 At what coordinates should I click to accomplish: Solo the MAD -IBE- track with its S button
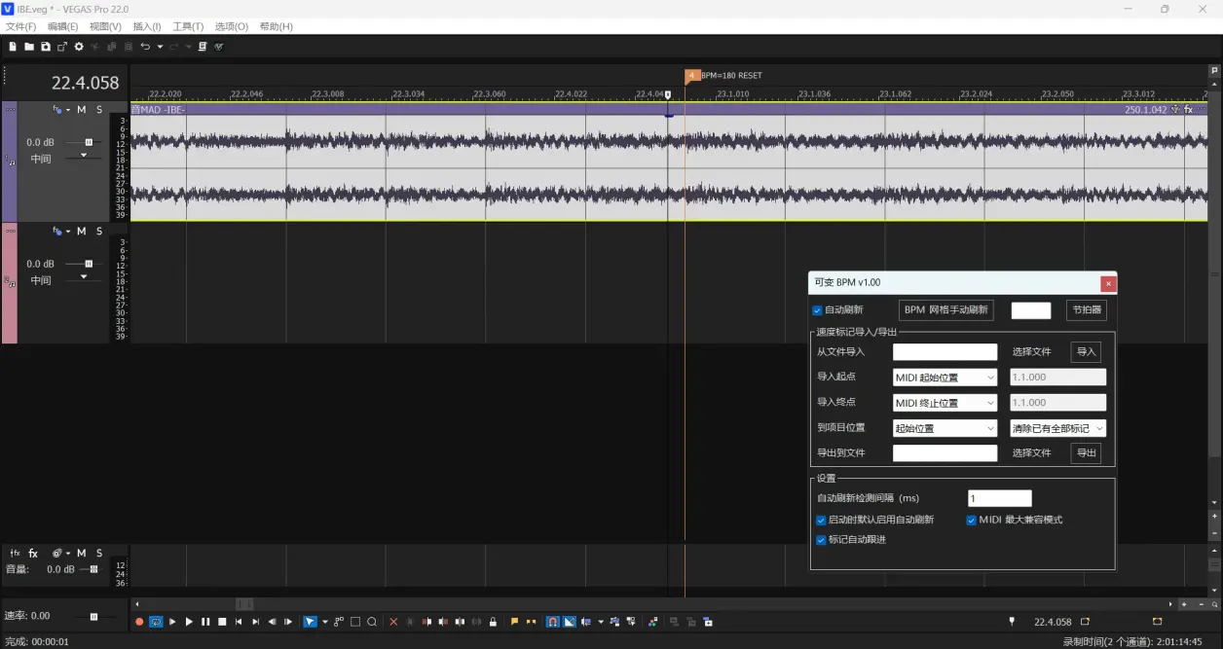(98, 110)
